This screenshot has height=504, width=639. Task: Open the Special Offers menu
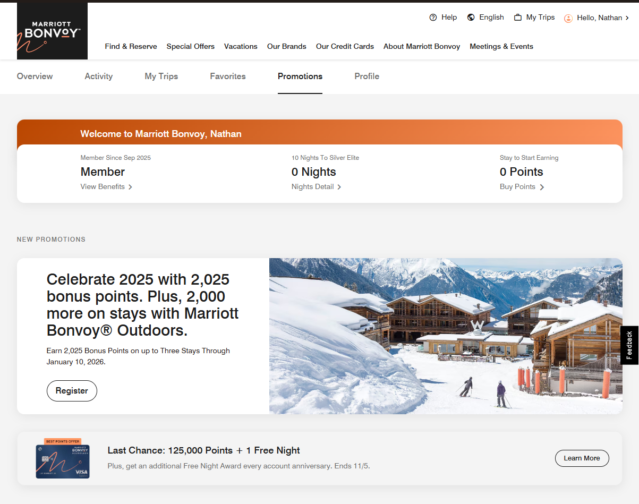pos(191,46)
